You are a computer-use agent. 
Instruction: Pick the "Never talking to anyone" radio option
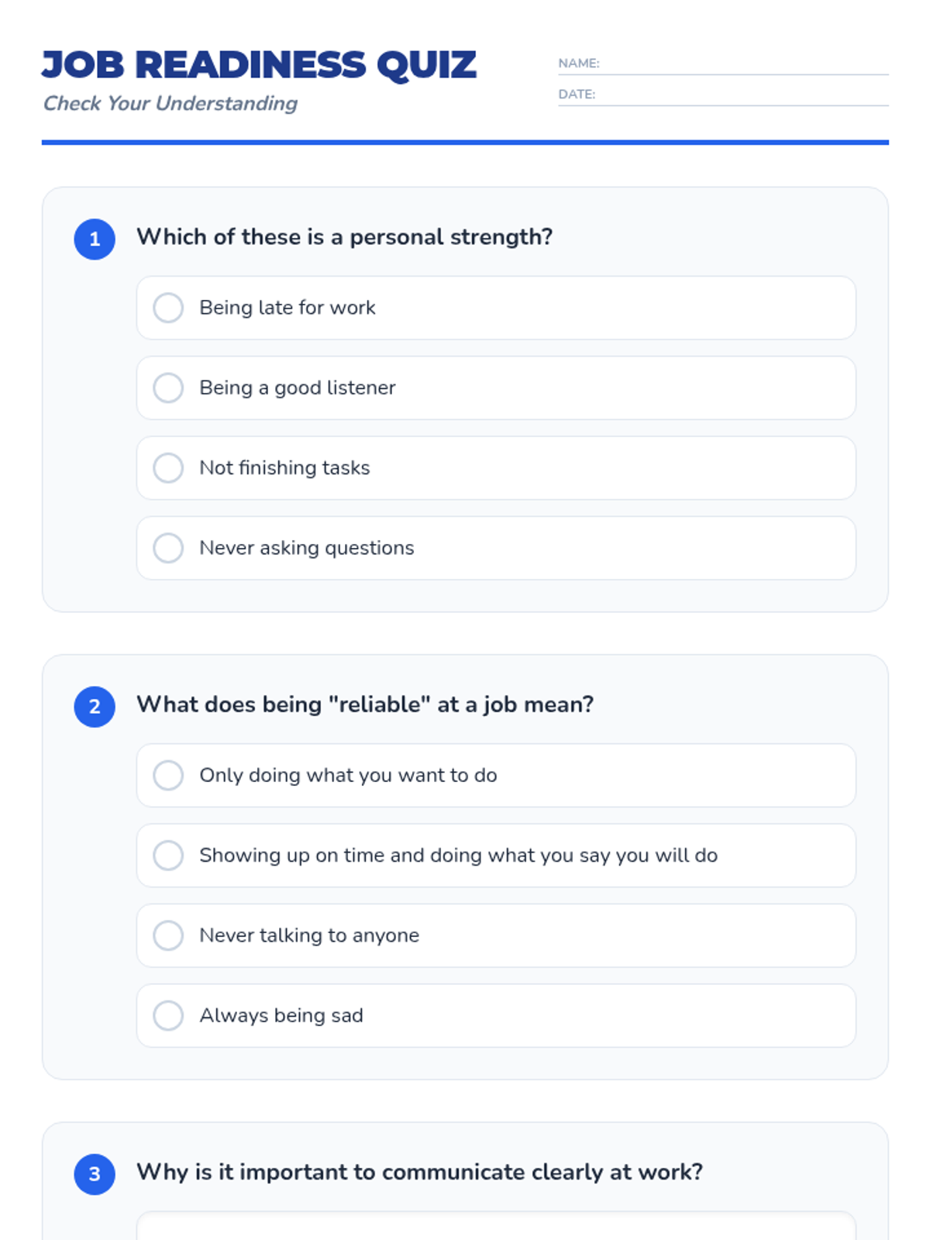point(168,935)
